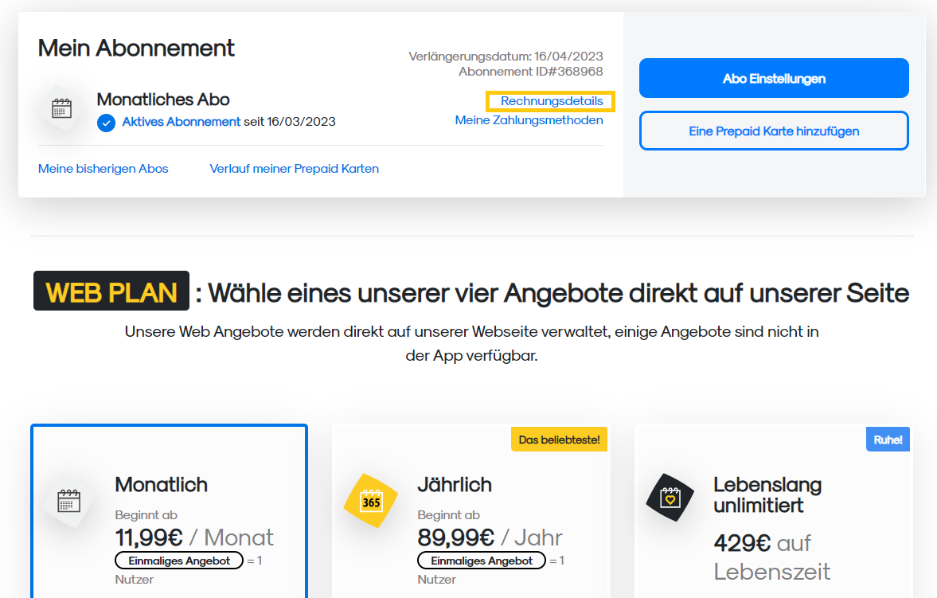Viewport: 937px width, 598px height.
Task: View Meine bisherigen Abos link
Action: 103,169
